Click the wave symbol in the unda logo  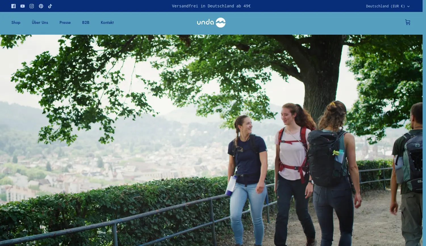(x=220, y=22)
